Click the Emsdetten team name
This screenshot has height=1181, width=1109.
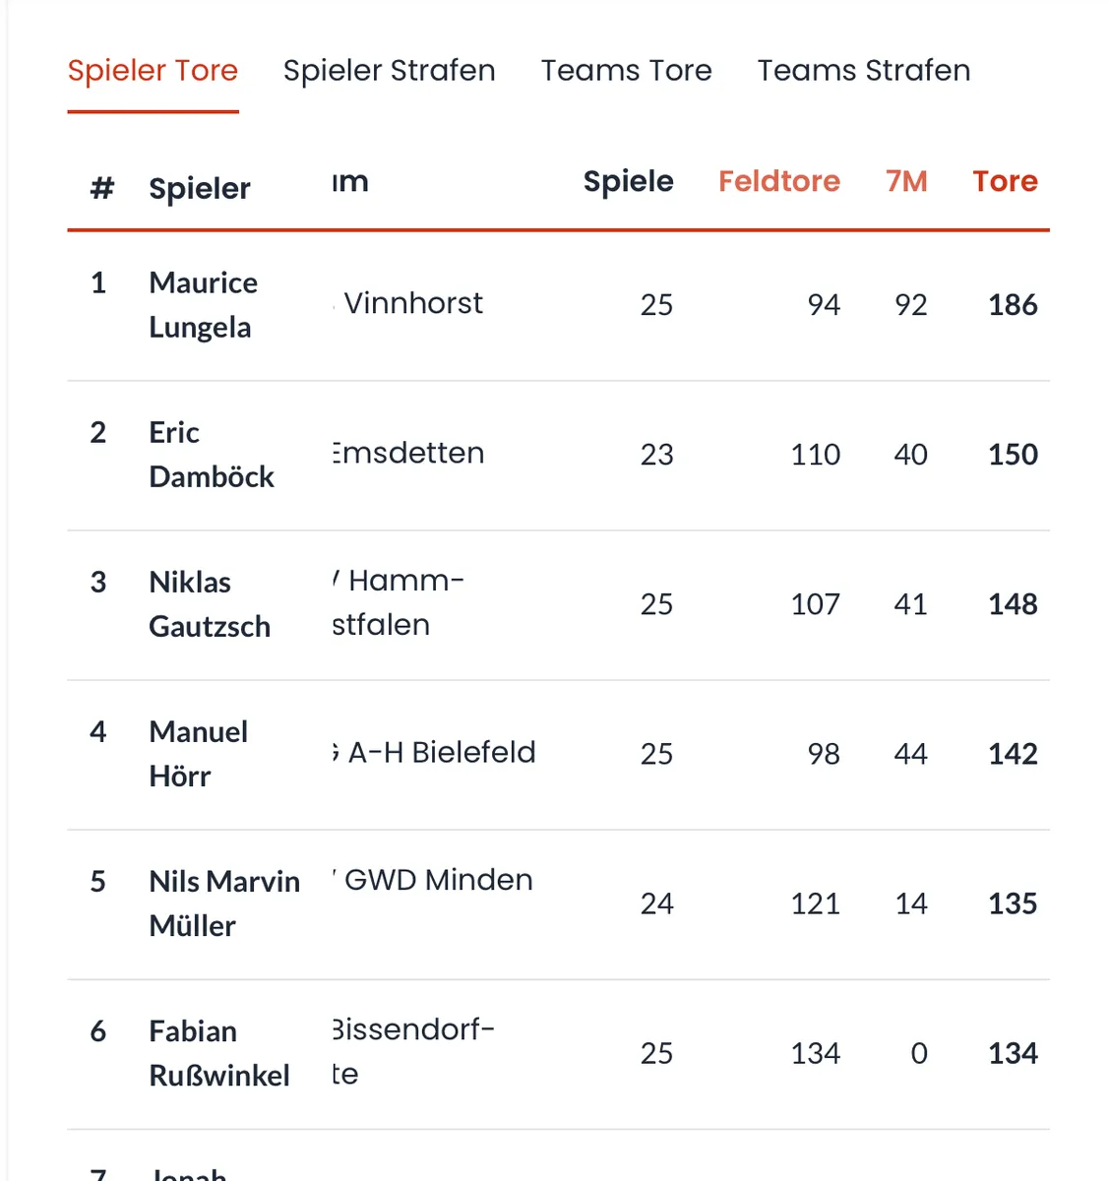409,453
